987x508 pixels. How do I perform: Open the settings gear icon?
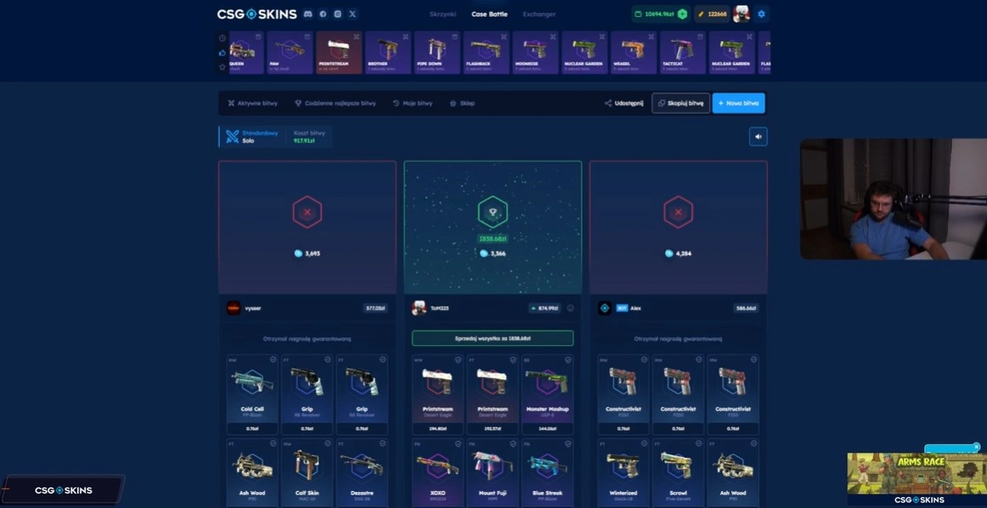[761, 14]
